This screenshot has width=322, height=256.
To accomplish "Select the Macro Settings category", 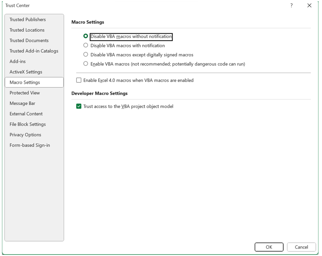I will coord(25,82).
